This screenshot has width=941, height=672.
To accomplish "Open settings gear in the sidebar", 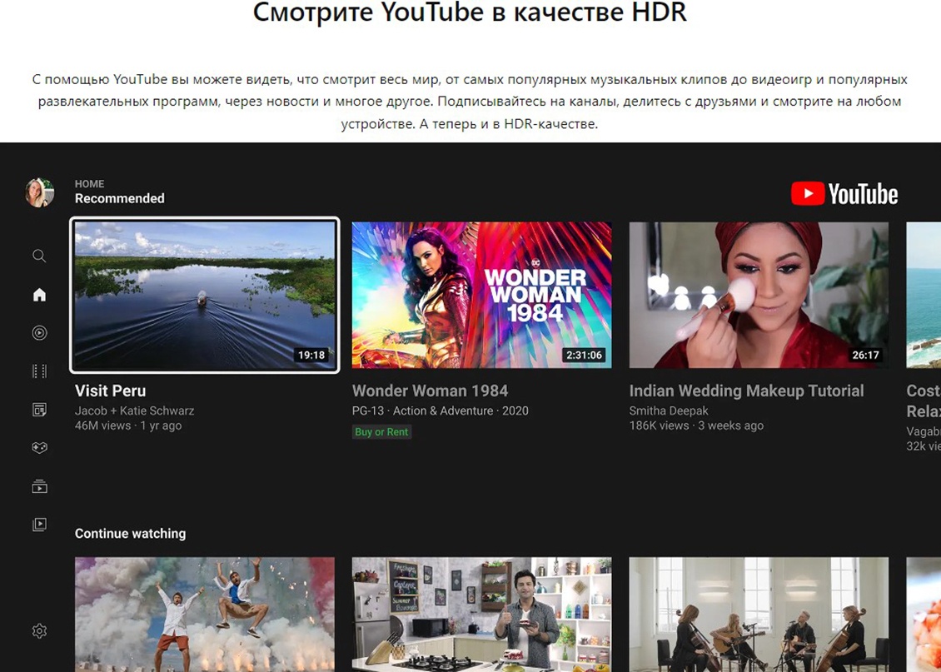I will click(39, 631).
